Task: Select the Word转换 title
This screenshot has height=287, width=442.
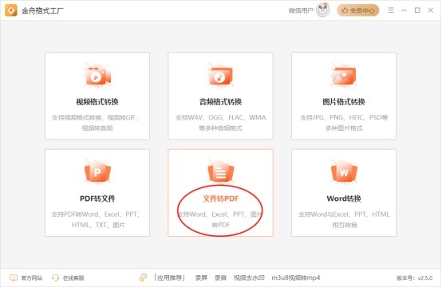Action: (x=344, y=199)
